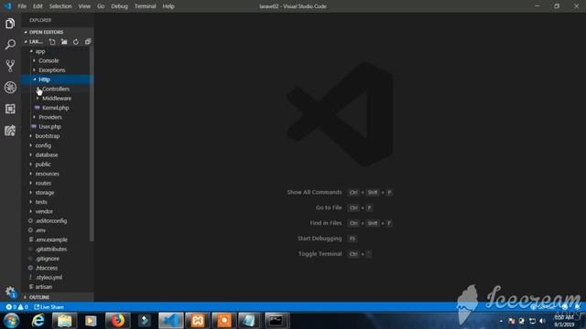Open Kernel.php file
The width and height of the screenshot is (586, 329).
pyautogui.click(x=55, y=108)
